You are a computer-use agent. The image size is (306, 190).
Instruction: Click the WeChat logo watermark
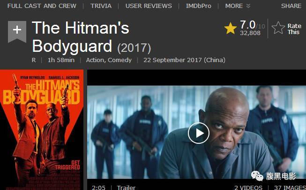point(257,176)
